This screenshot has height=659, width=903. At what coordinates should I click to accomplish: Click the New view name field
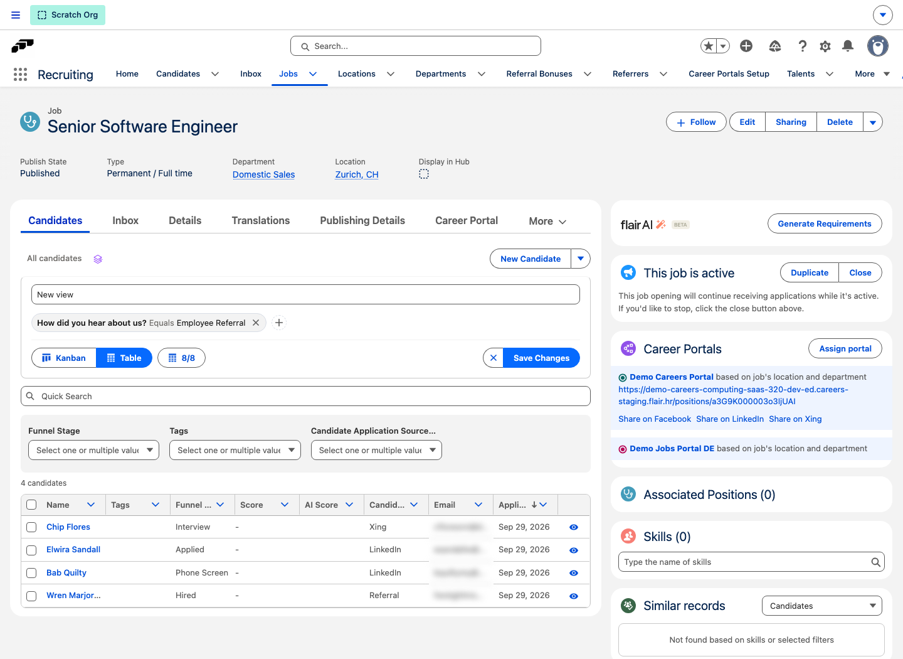pos(305,294)
